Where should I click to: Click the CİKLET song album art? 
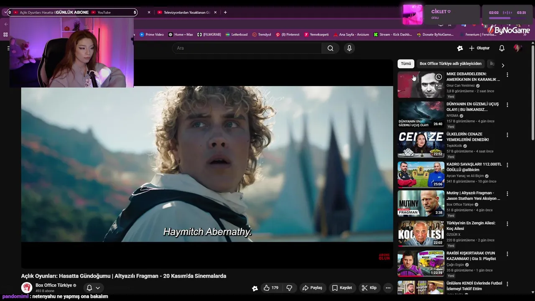(413, 15)
